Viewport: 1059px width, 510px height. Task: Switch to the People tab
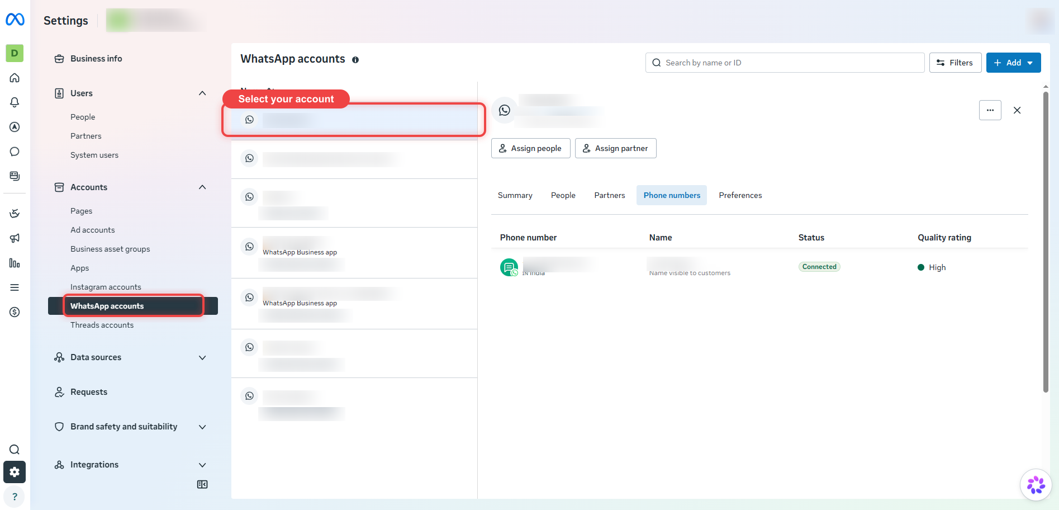(x=563, y=195)
